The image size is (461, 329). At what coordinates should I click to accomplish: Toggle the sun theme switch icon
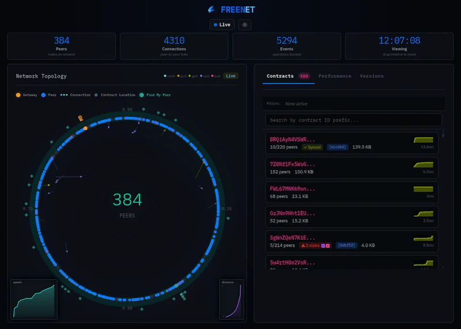pyautogui.click(x=244, y=25)
